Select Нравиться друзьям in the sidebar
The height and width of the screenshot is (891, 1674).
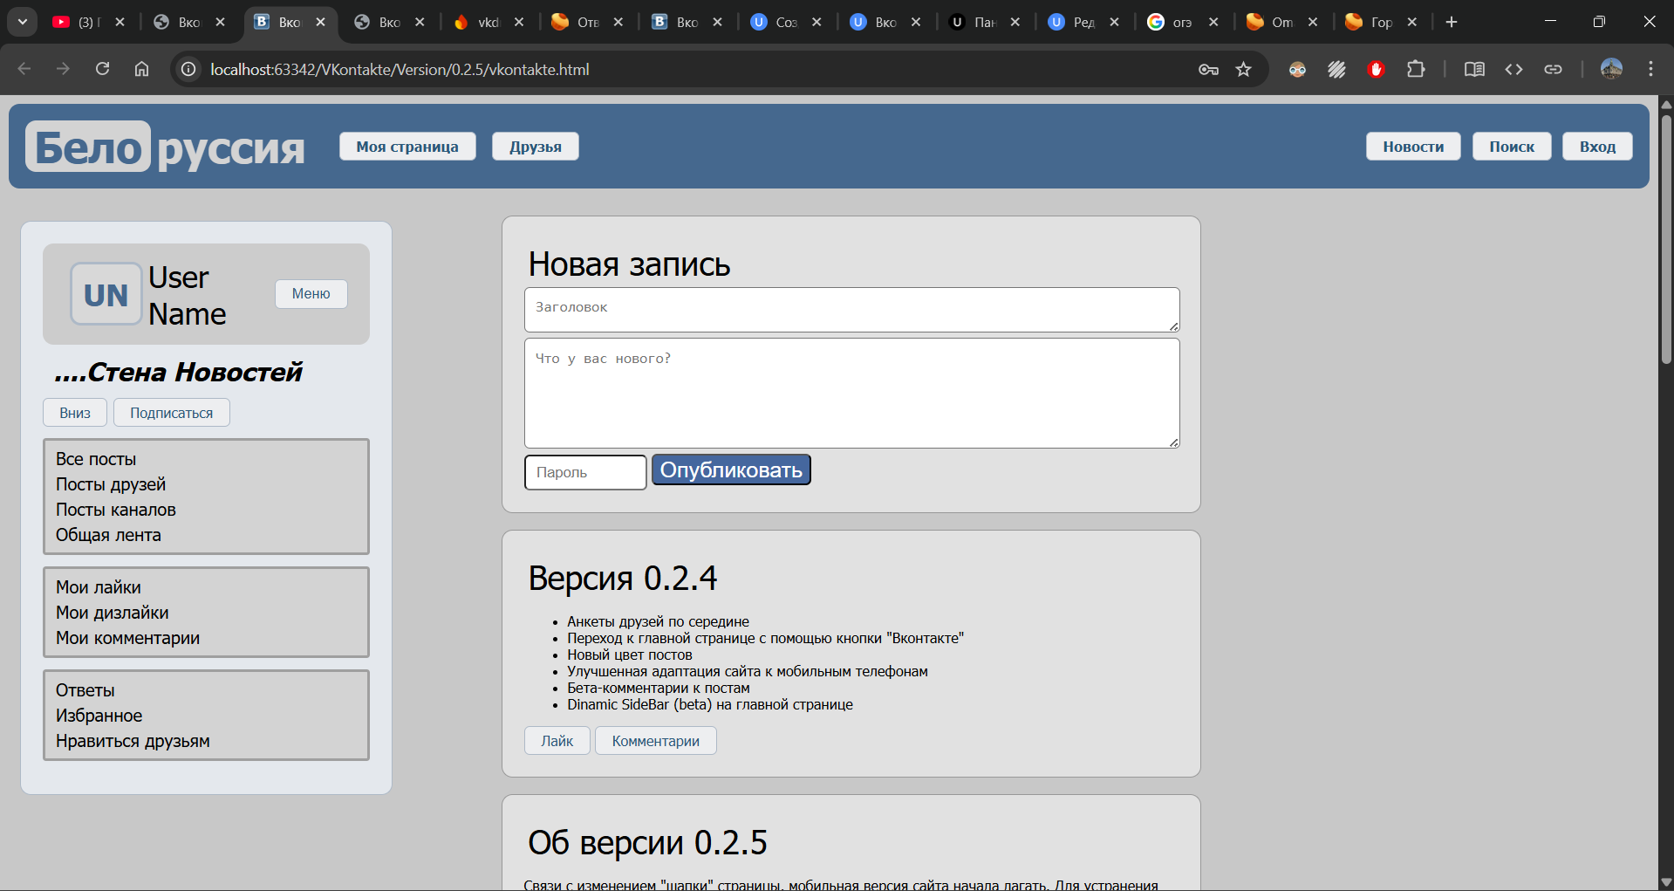pyautogui.click(x=133, y=741)
